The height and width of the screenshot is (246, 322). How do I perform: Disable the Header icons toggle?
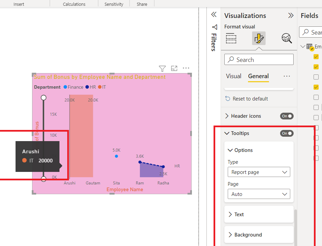point(287,116)
